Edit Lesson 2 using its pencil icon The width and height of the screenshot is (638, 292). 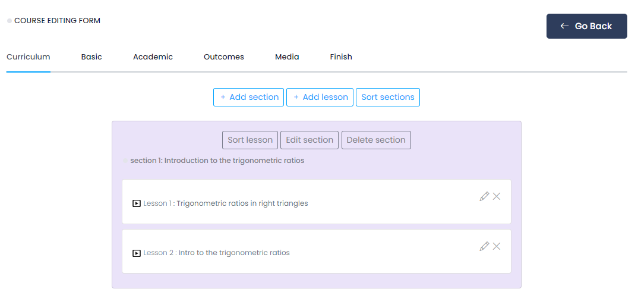tap(484, 246)
